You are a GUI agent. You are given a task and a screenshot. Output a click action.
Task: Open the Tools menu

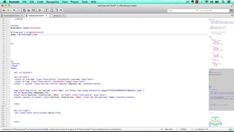[84, 2]
